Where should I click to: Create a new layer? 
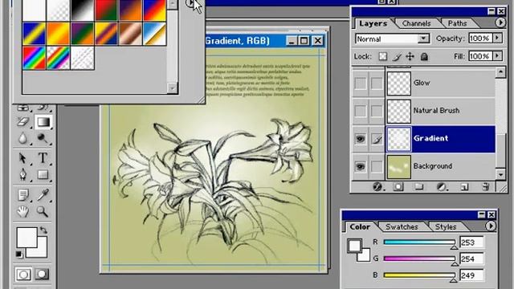pos(464,187)
